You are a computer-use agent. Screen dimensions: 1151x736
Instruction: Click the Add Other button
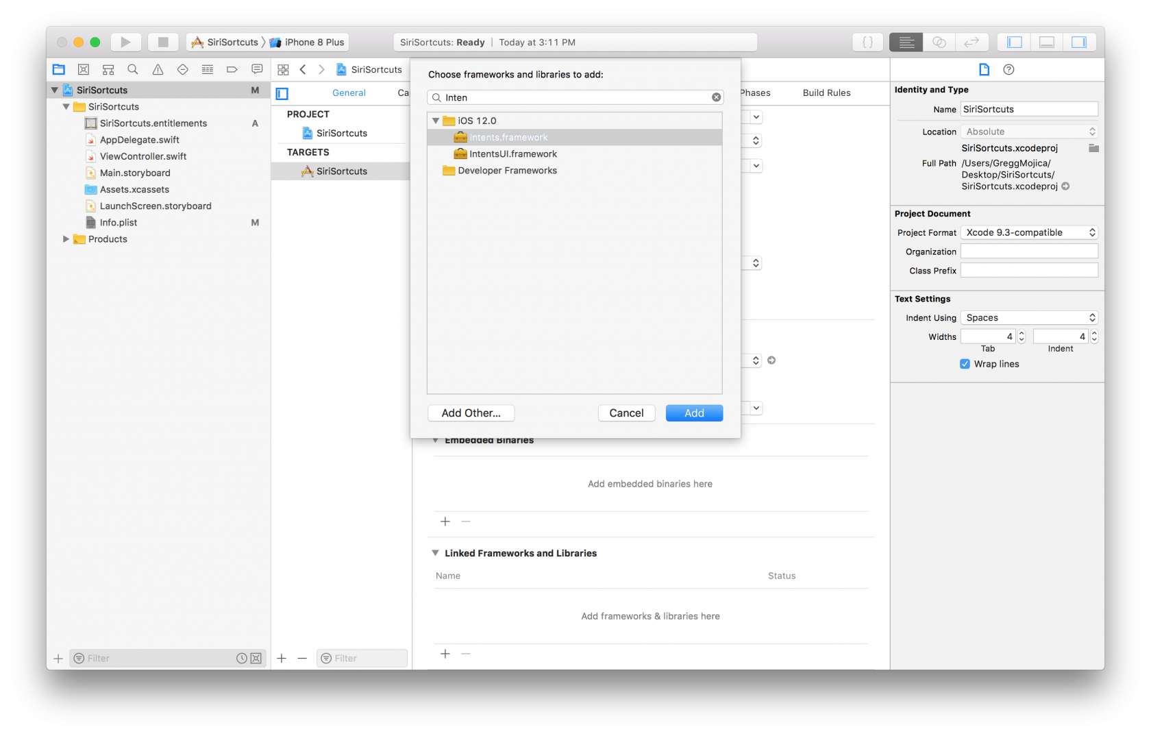coord(471,413)
